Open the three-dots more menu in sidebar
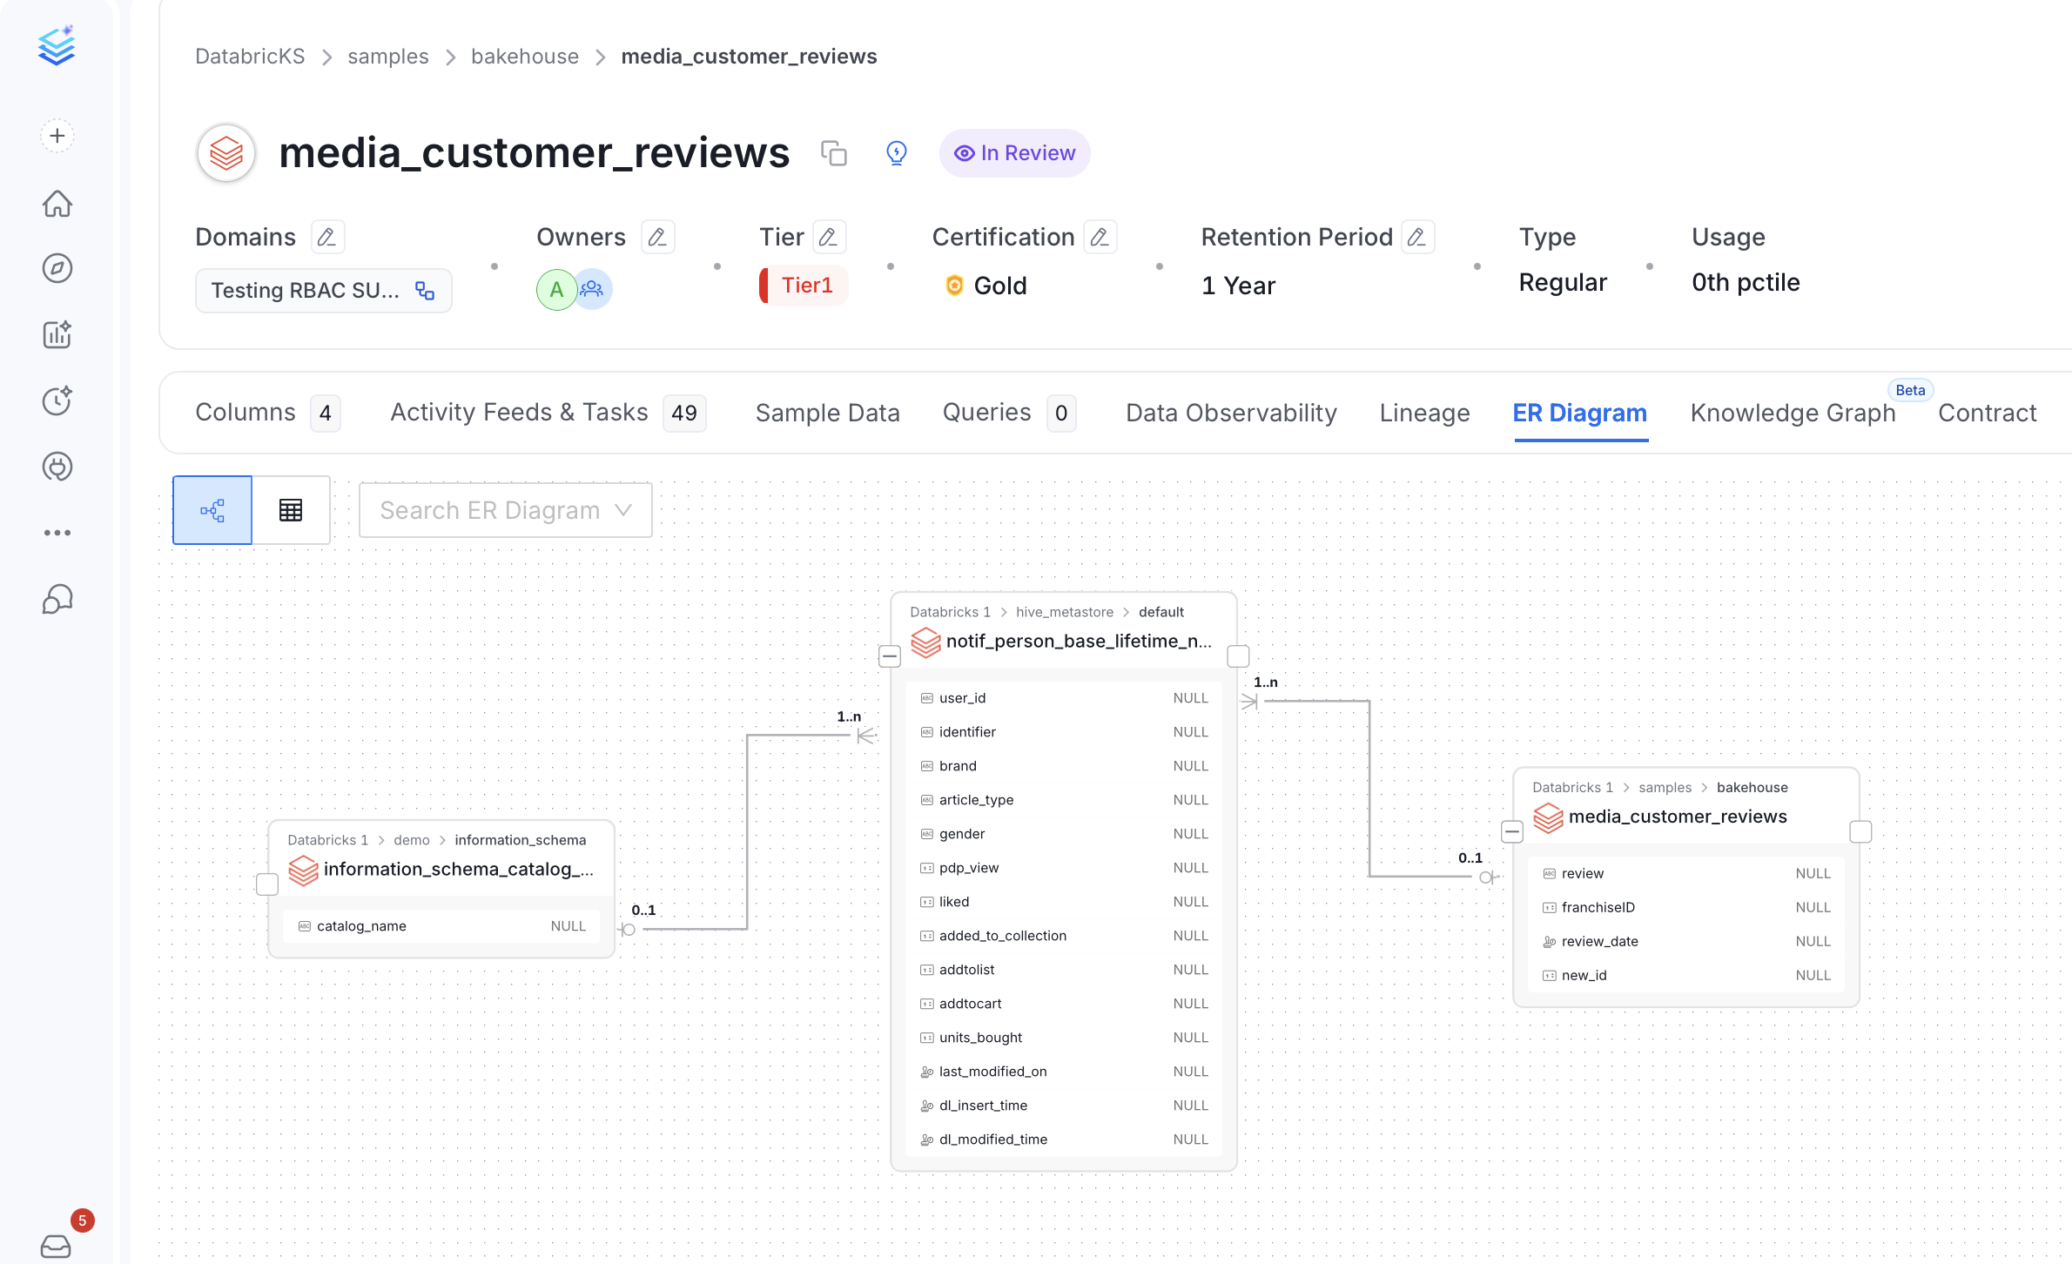Image resolution: width=2072 pixels, height=1264 pixels. [x=57, y=533]
